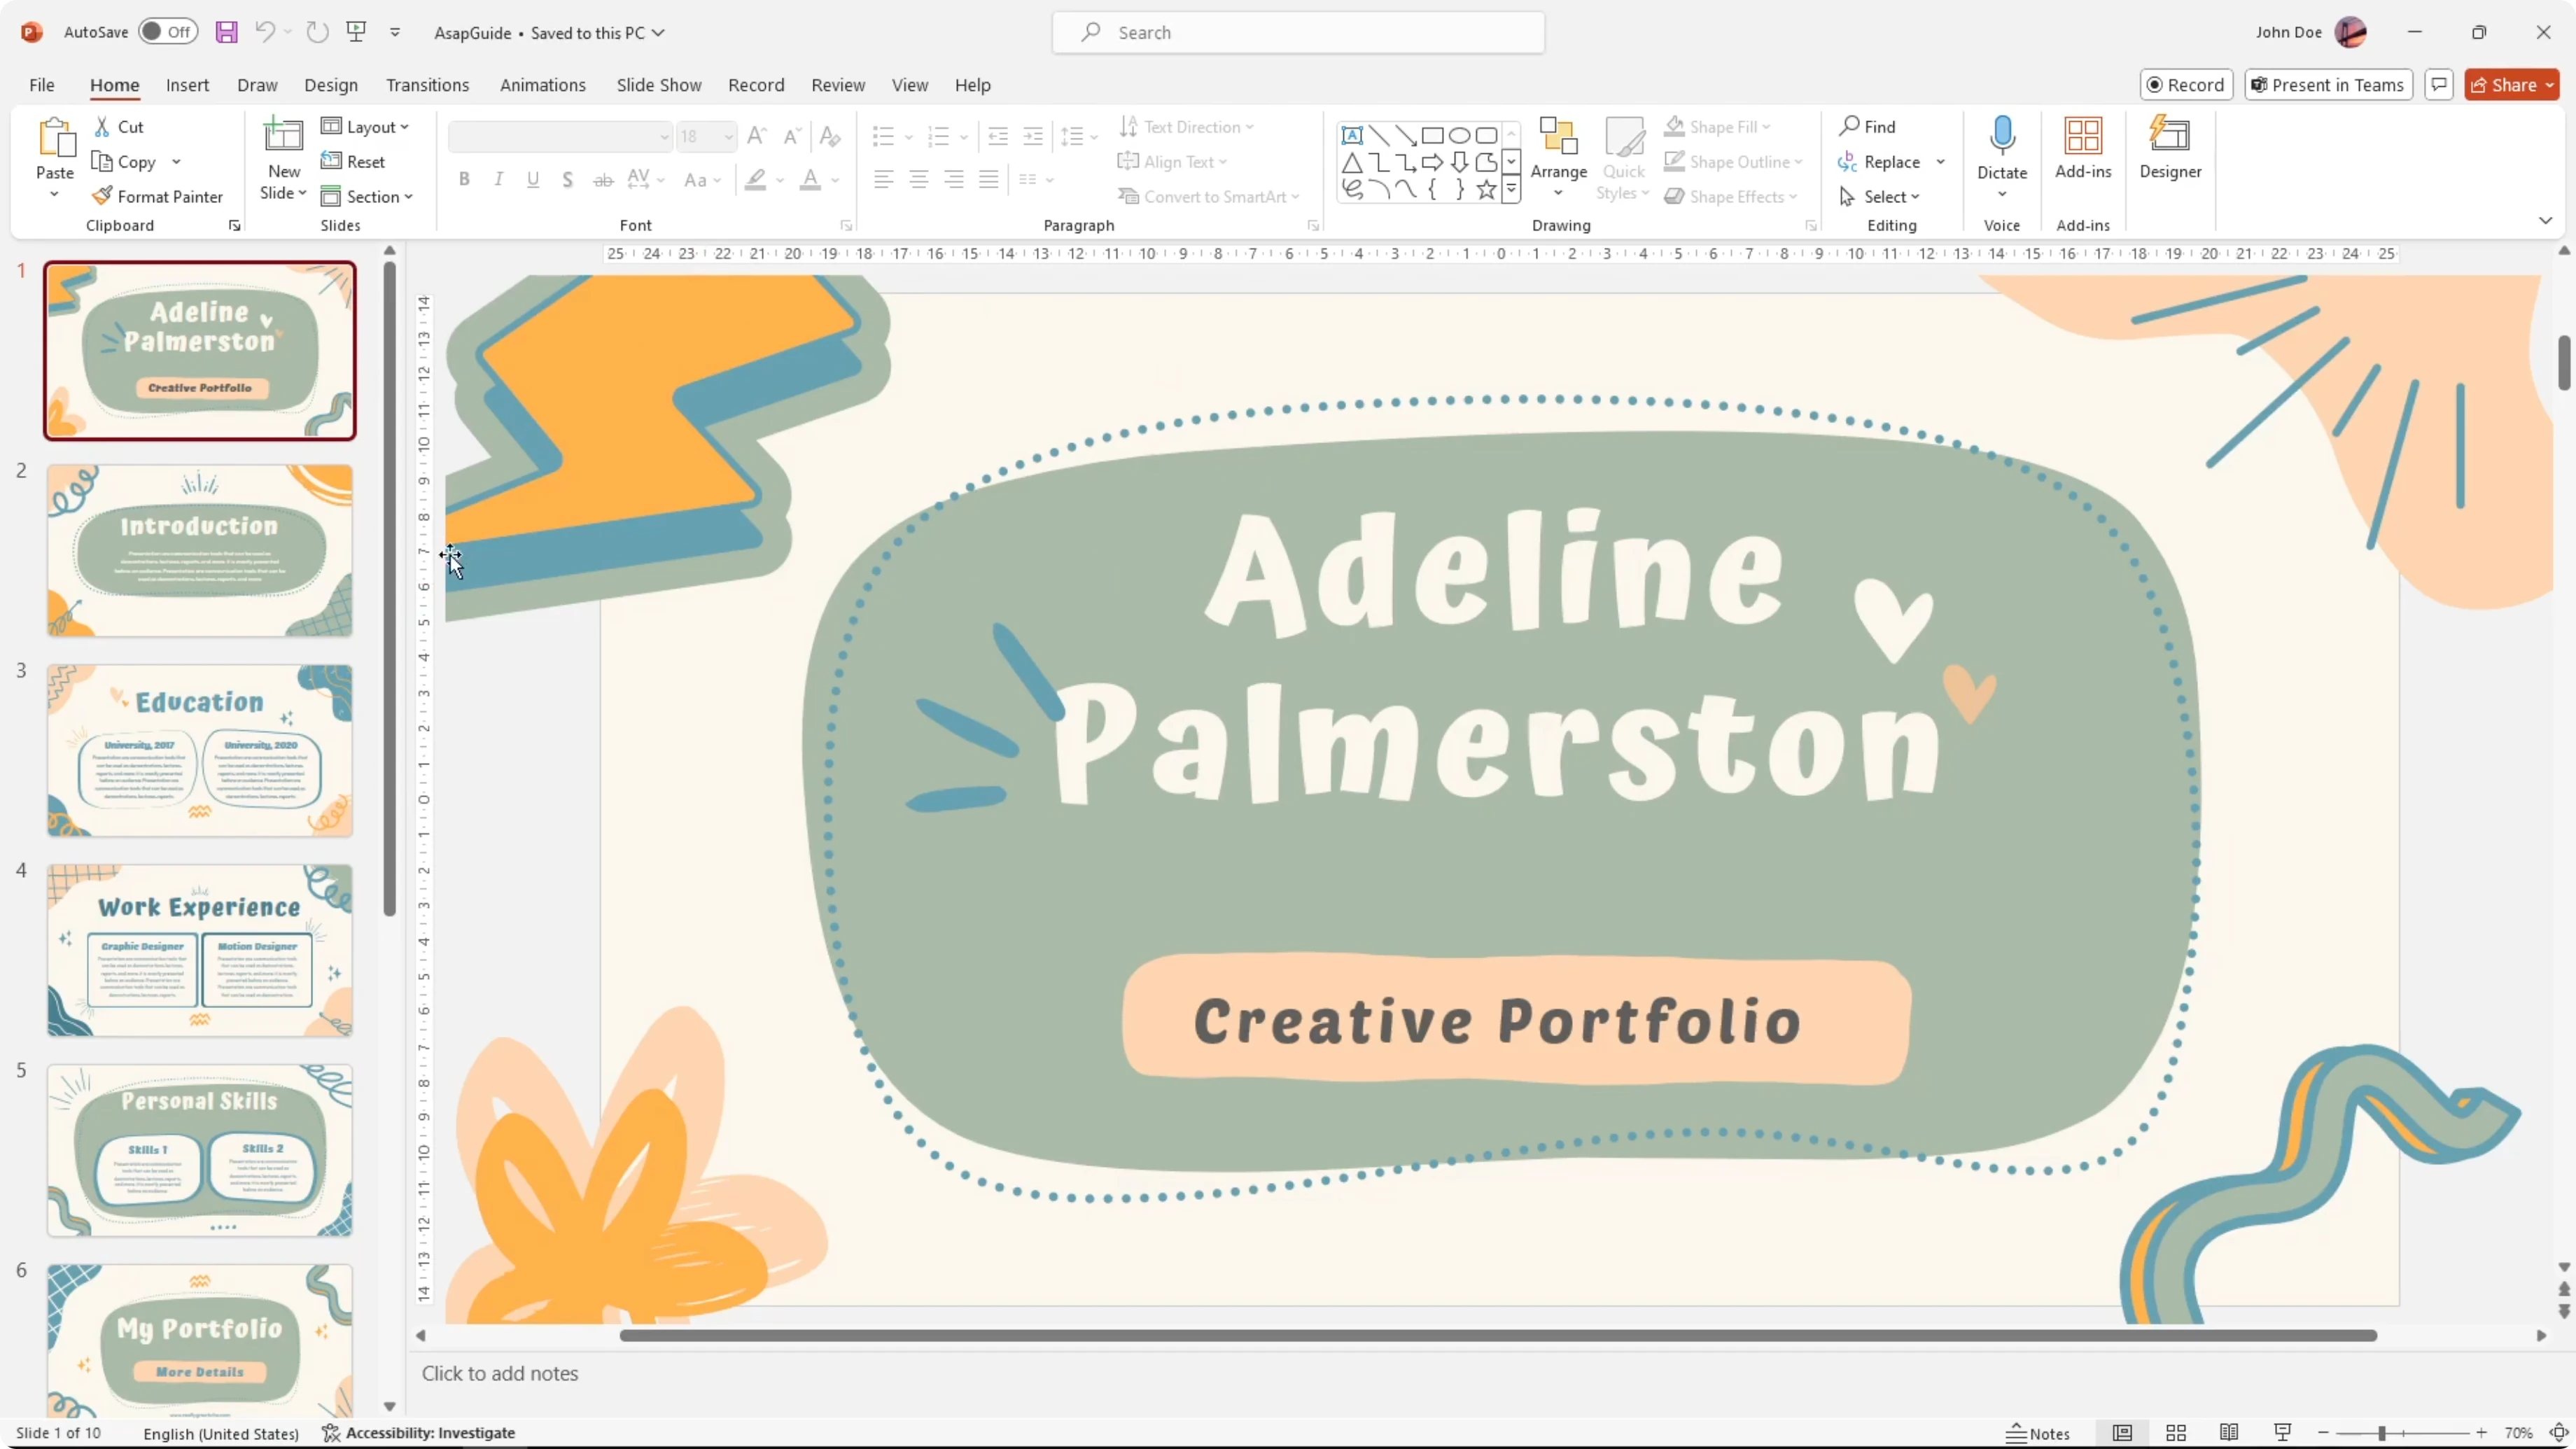
Task: Open Customize Quick Access Toolbar dropdown
Action: pos(395,32)
